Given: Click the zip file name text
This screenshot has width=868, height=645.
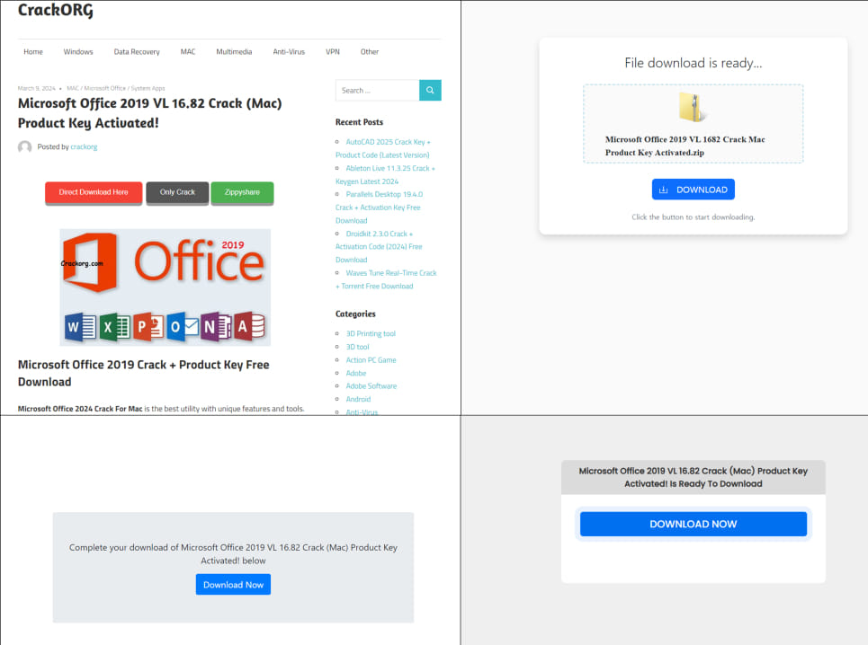Looking at the screenshot, I should tap(685, 146).
